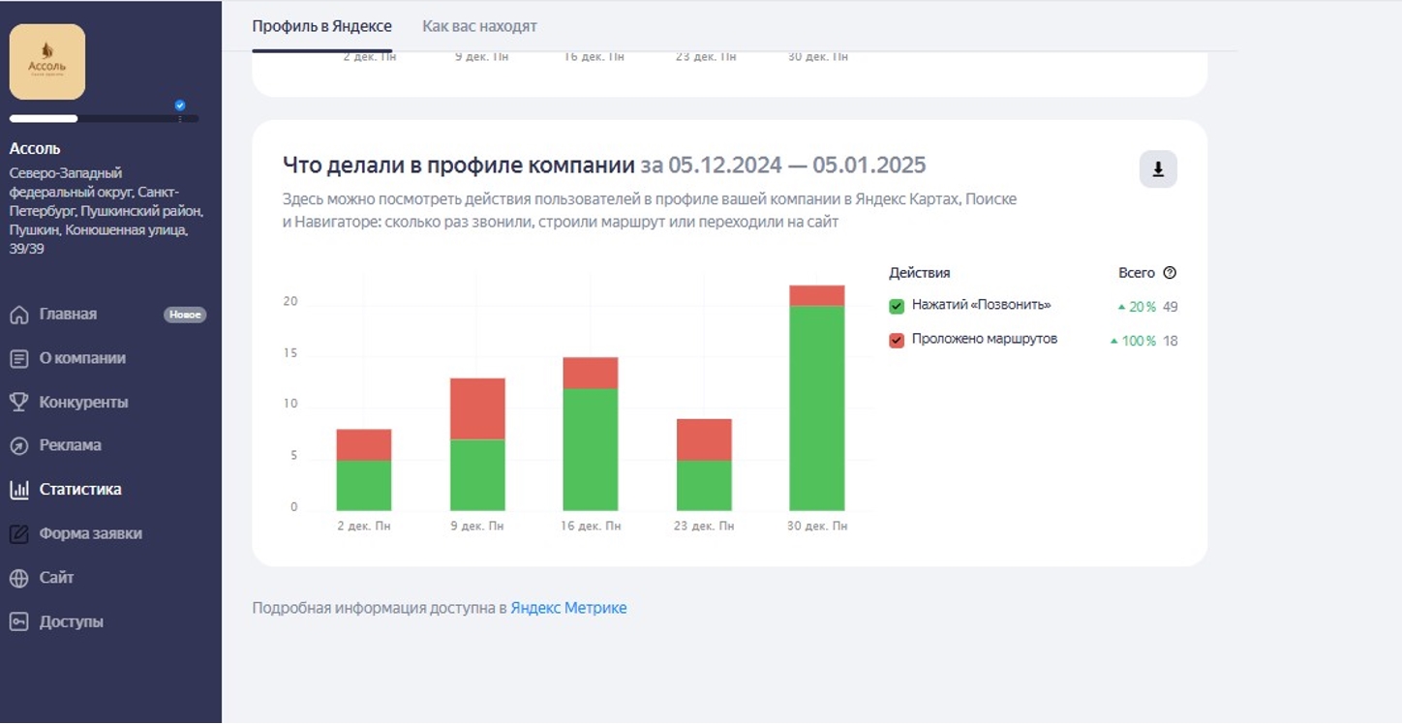Screen dimensions: 1402x725
Task: Click the download statistics icon
Action: point(1158,169)
